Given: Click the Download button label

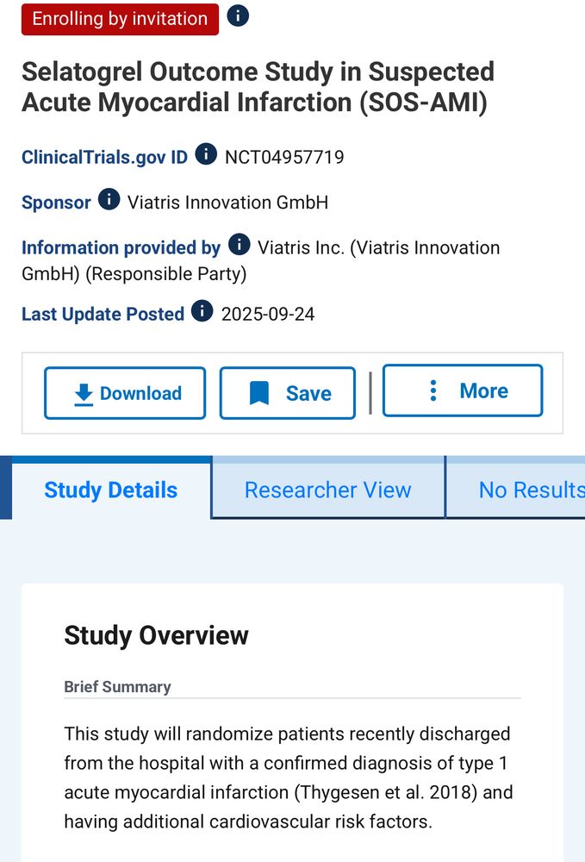Looking at the screenshot, I should coord(140,393).
